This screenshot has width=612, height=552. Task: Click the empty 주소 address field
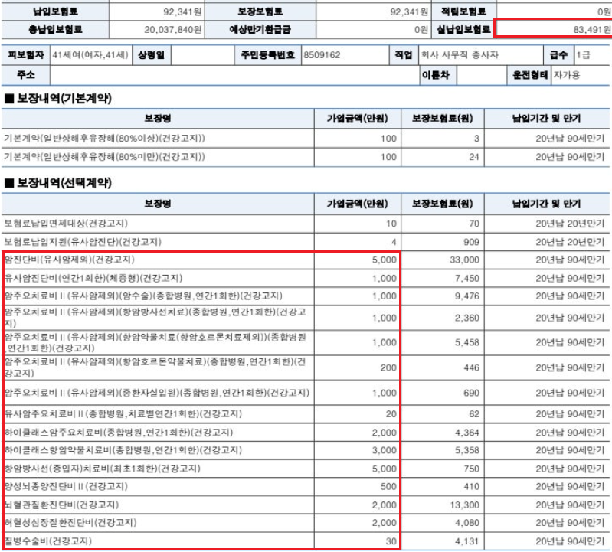tap(234, 75)
